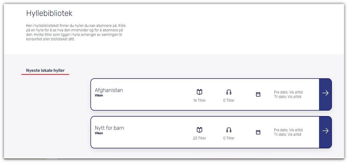
Task: Click Til dato: Vis alltid on Nytt for barn
Action: point(288,134)
